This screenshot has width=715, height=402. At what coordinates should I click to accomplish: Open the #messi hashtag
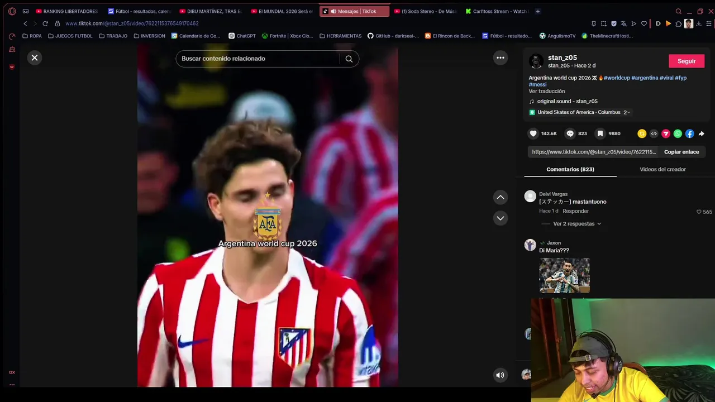click(537, 84)
